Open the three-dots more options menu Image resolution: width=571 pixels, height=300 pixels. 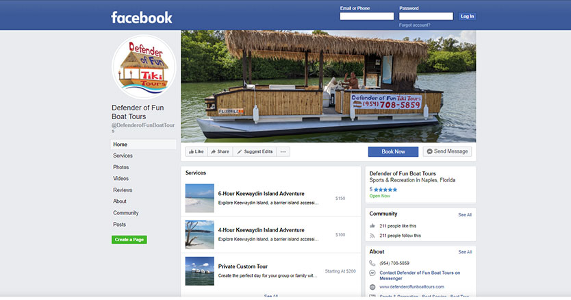pos(283,151)
